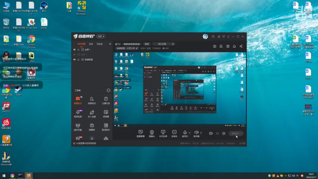Viewport: 318px width, 179px height.
Task: Toggle lock for 英雄联盟 source
Action: pyautogui.click(x=78, y=60)
